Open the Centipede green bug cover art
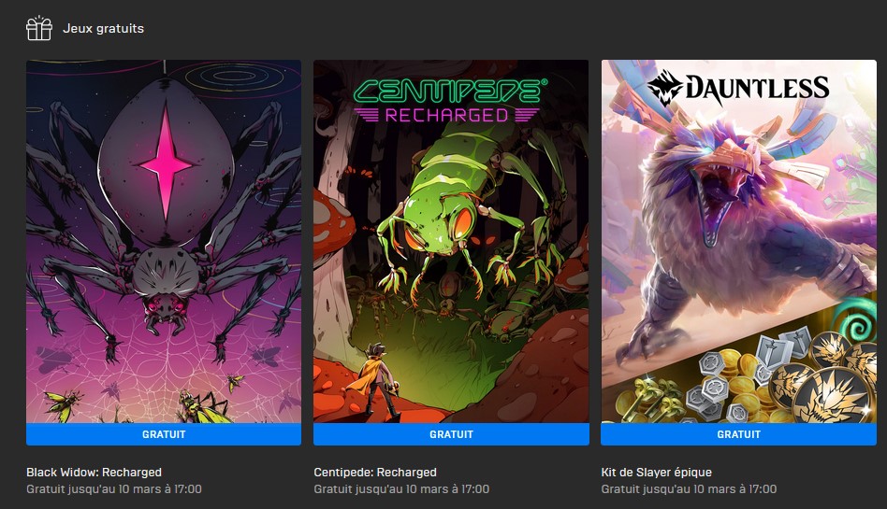Viewport: 887px width, 509px height. tap(451, 241)
